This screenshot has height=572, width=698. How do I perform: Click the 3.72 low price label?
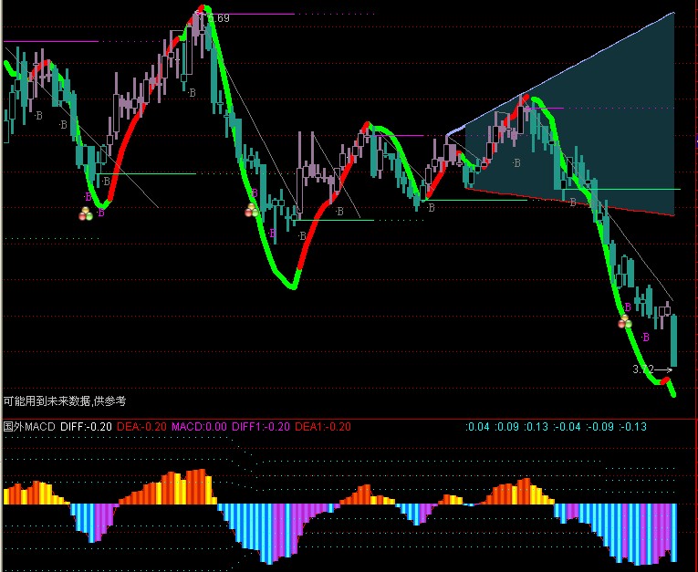643,369
